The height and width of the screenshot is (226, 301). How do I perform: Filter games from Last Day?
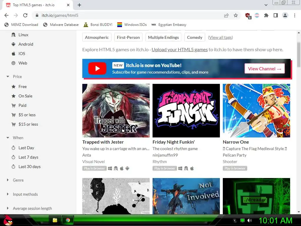[x=23, y=148]
